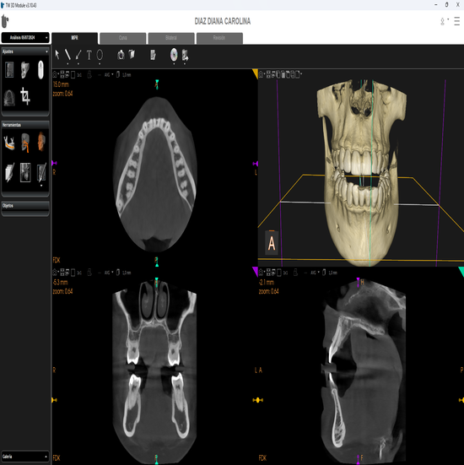The width and height of the screenshot is (464, 465).
Task: Click the camera snapshot icon
Action: point(121,55)
